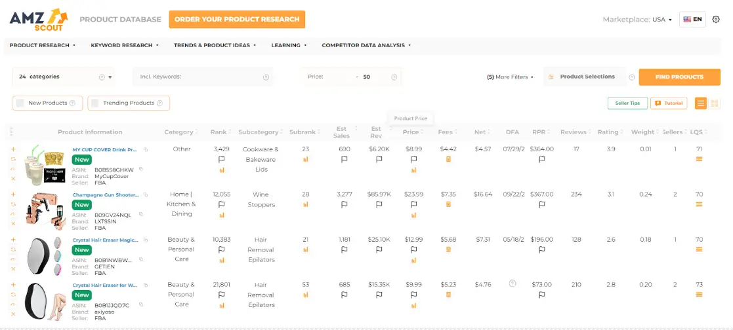Copy ASIN B0B5S8GHKW with the copy icon
Image resolution: width=733 pixels, height=330 pixels.
[141, 169]
